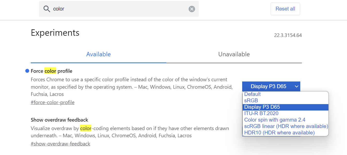
Task: Clear the search field with X icon
Action: point(192,9)
